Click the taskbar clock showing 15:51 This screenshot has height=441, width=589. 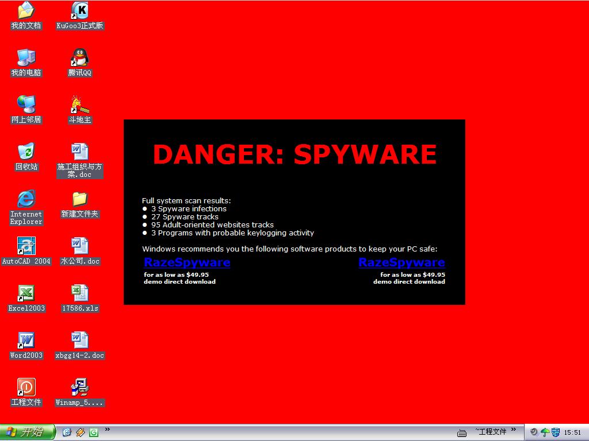tap(572, 432)
